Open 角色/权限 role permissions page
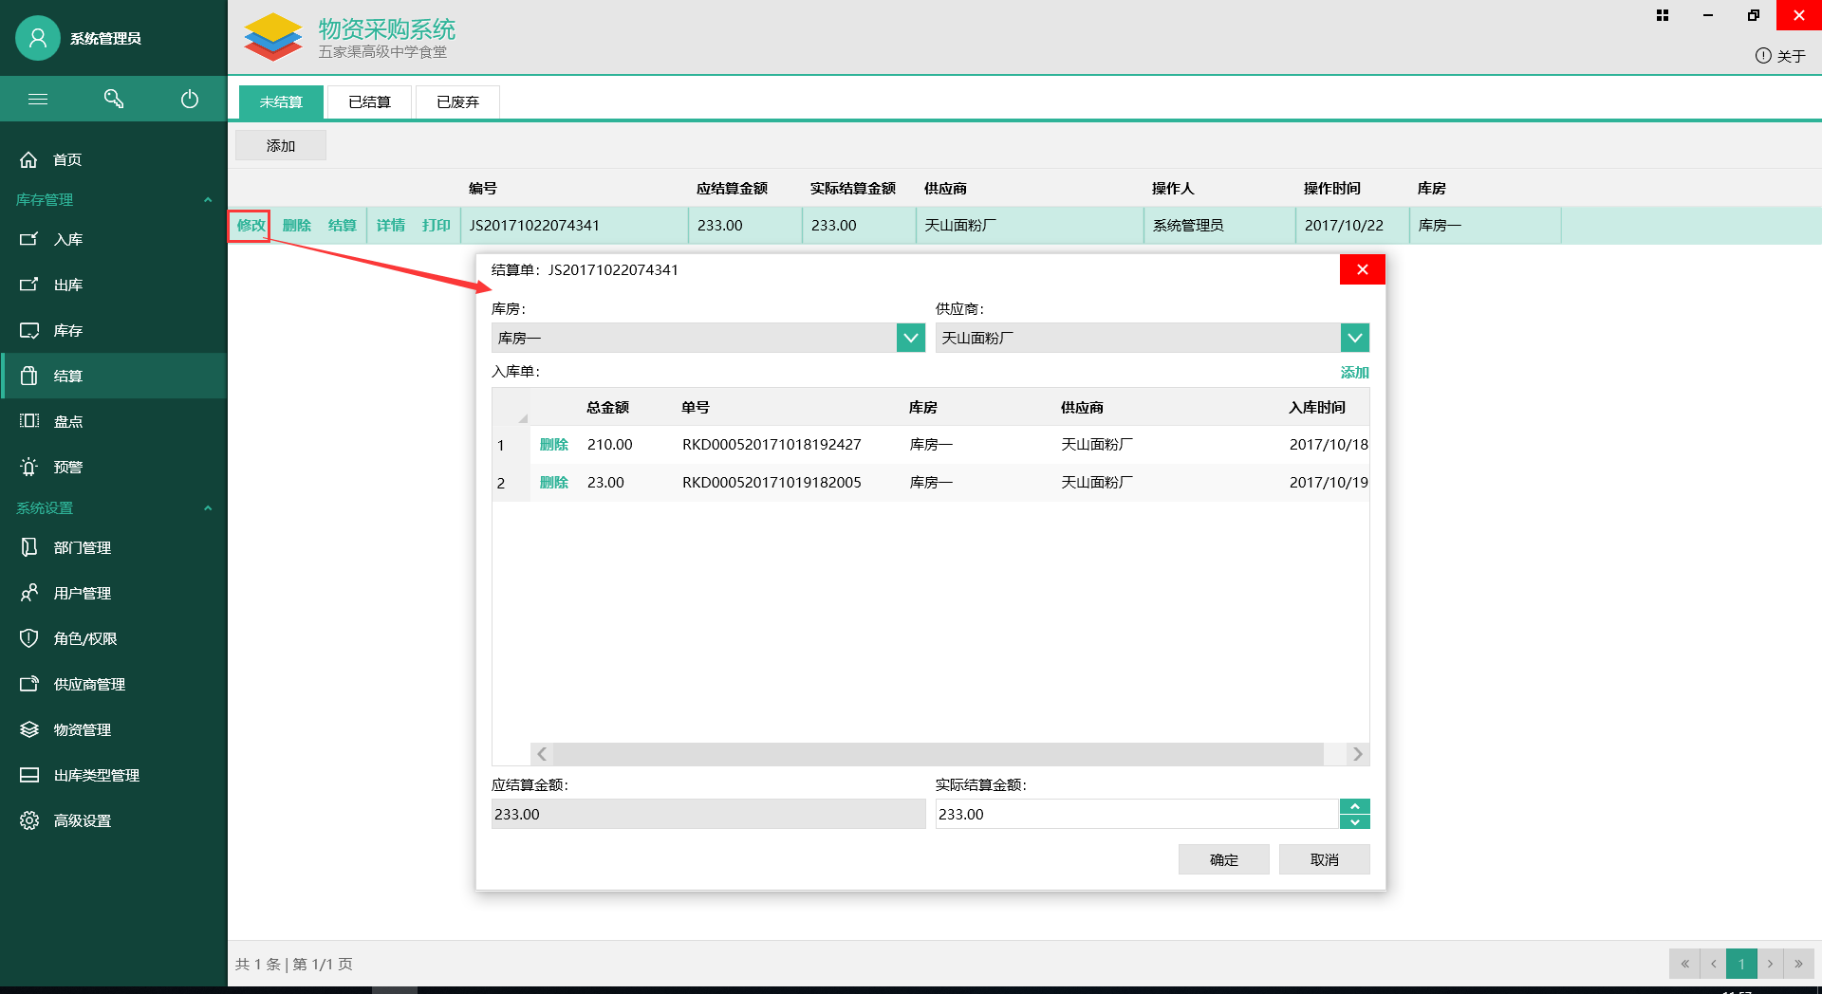The height and width of the screenshot is (994, 1822). 84,638
